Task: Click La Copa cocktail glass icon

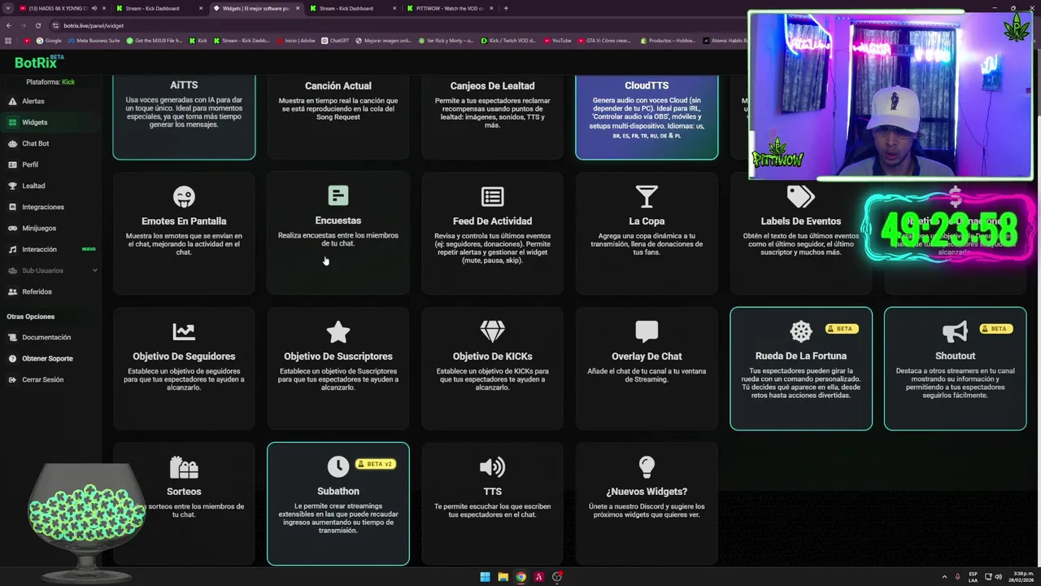Action: pyautogui.click(x=647, y=196)
